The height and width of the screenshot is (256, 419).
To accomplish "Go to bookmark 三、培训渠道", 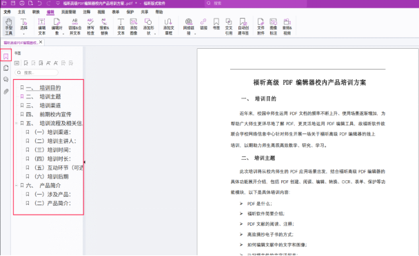I will tap(43, 105).
